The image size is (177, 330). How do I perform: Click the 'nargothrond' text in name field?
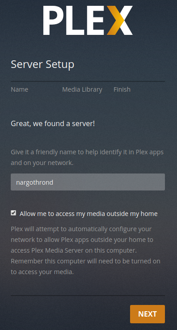(34, 182)
